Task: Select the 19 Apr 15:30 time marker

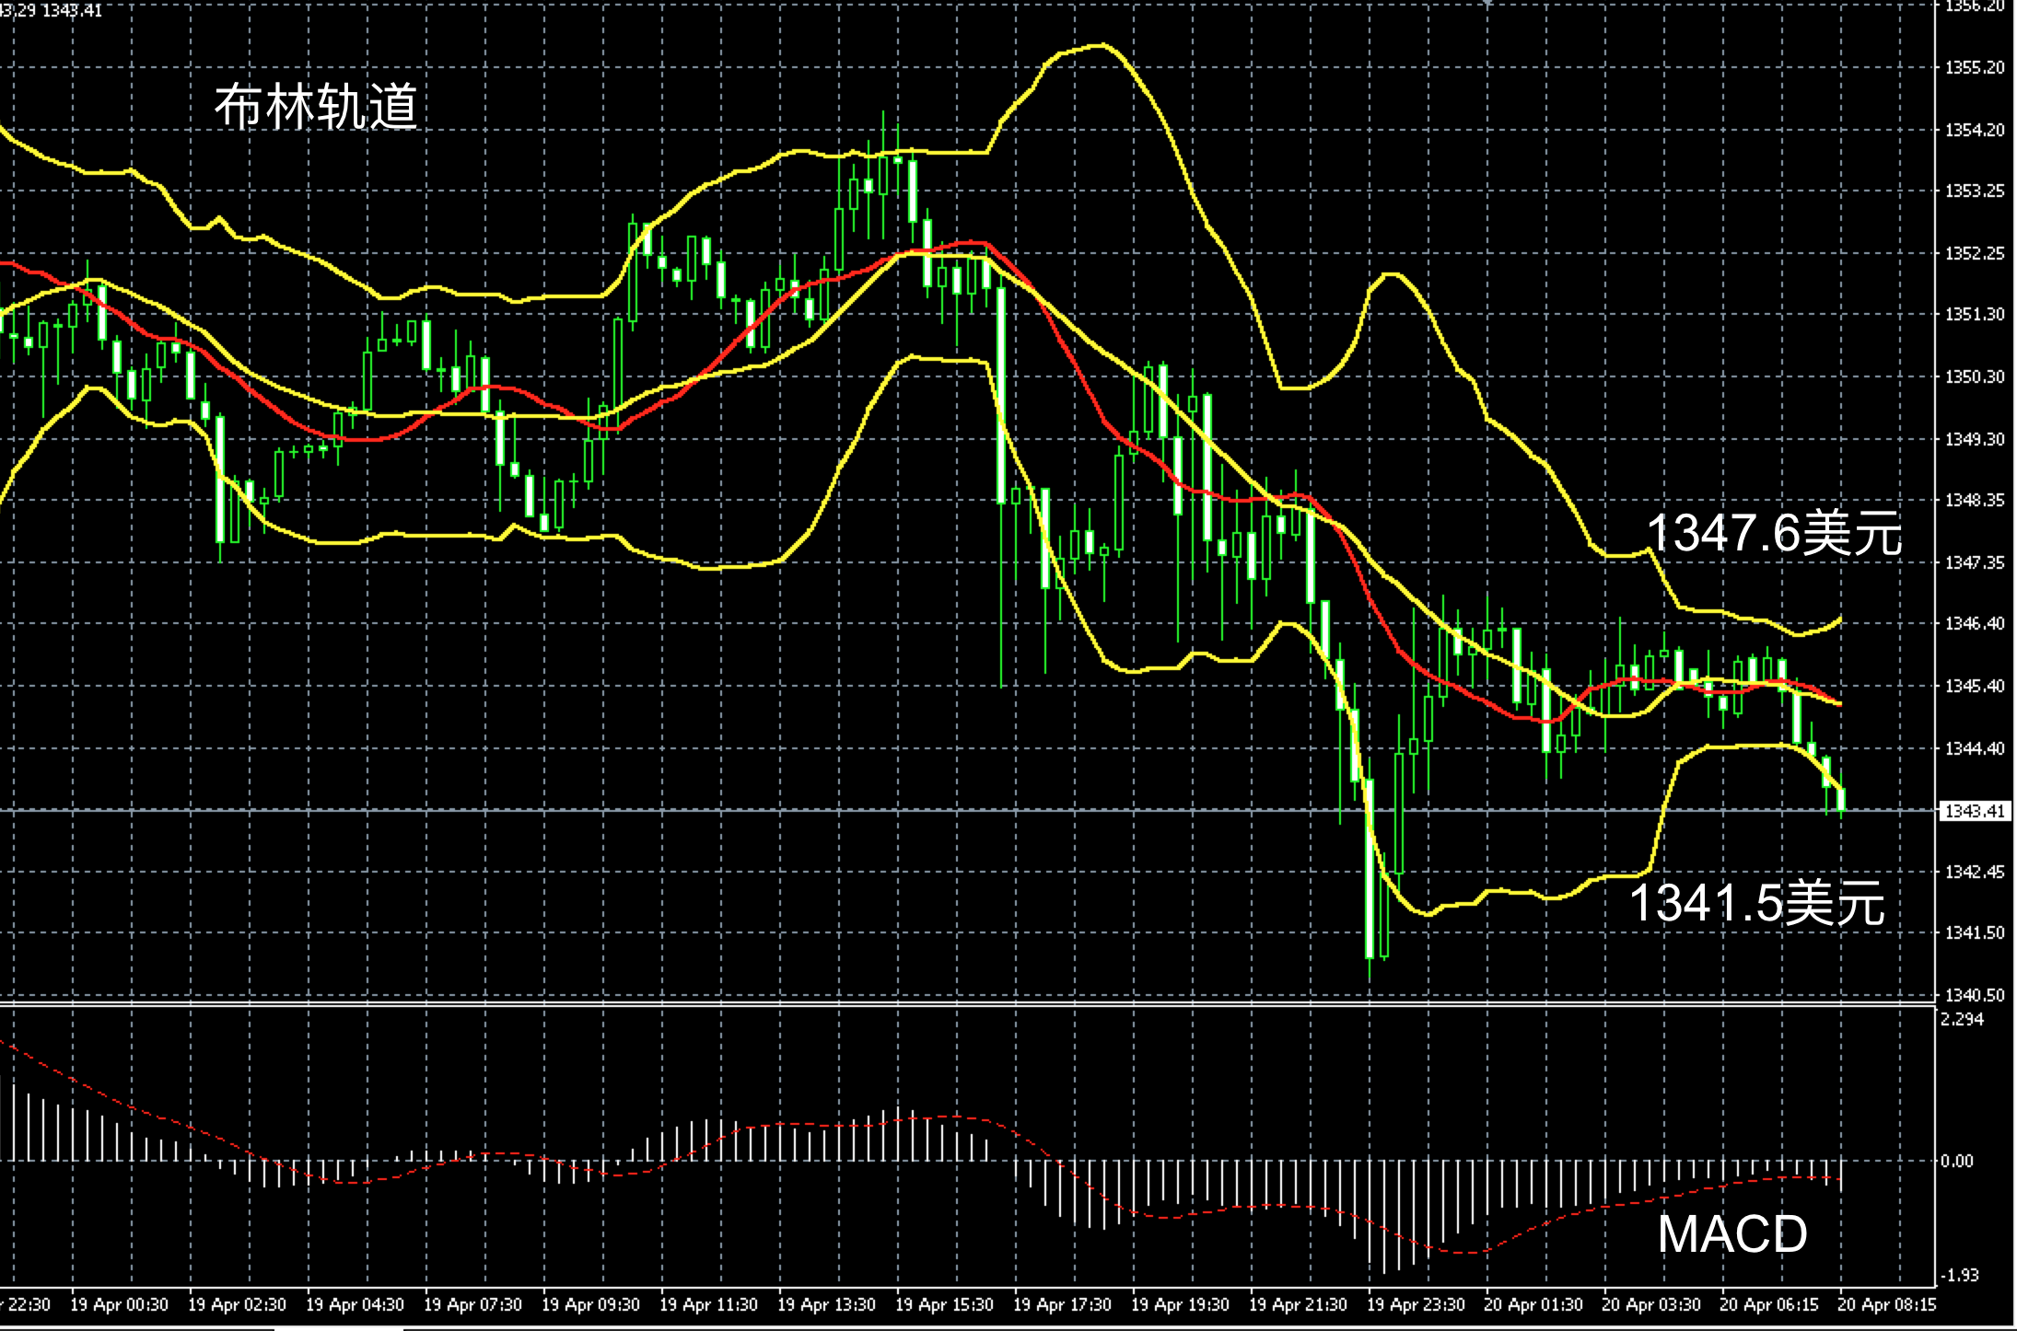Action: pyautogui.click(x=945, y=1305)
